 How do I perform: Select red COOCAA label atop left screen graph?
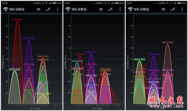pyautogui.click(x=18, y=19)
